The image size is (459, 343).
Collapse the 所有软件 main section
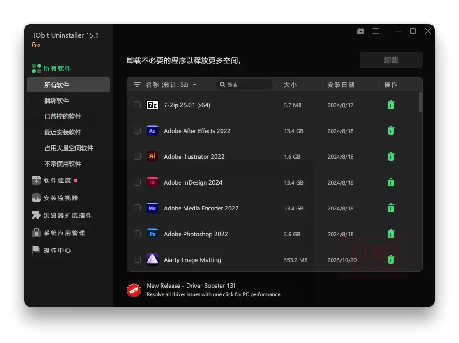tap(52, 68)
